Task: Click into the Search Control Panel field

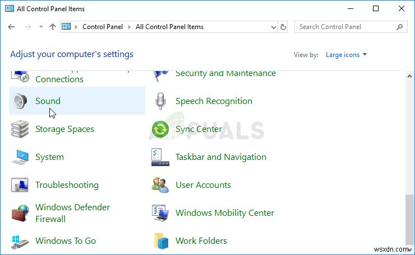Action: [x=351, y=27]
